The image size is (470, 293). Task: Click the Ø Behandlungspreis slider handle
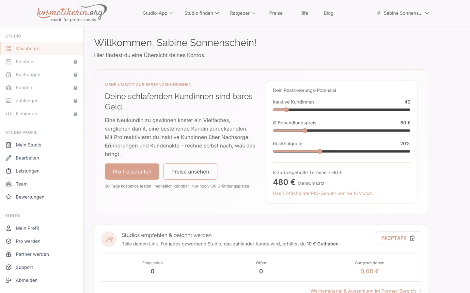[305, 131]
